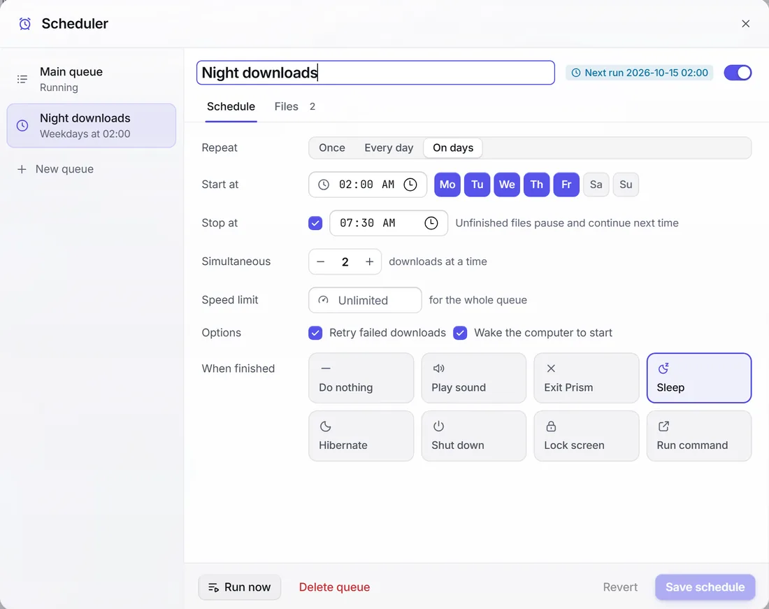Click the Night downloads clock icon in sidebar
The width and height of the screenshot is (769, 609).
coord(22,126)
